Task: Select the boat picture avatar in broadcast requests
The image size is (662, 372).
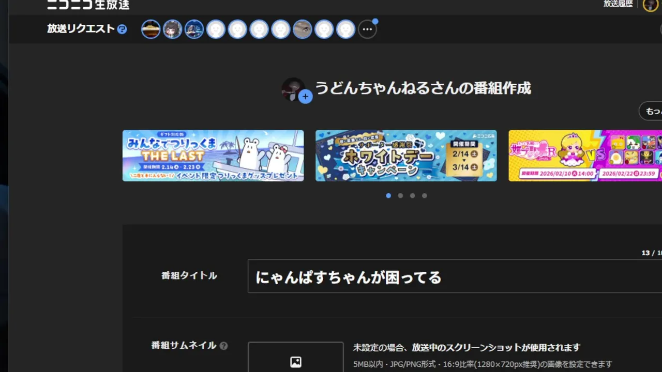Action: coord(151,29)
